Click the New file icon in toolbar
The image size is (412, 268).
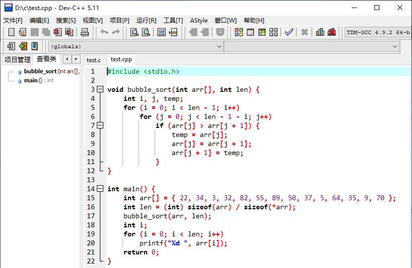(x=12, y=32)
